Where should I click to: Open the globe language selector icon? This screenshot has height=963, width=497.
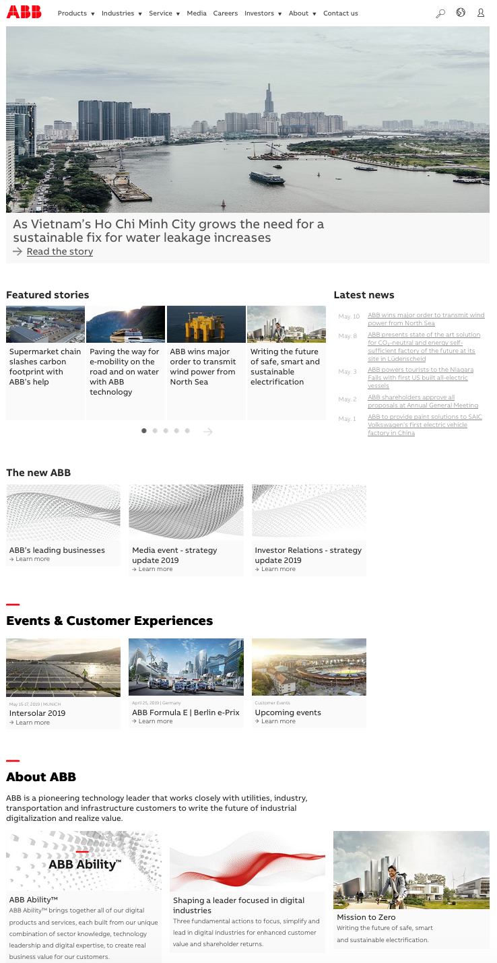pos(461,12)
